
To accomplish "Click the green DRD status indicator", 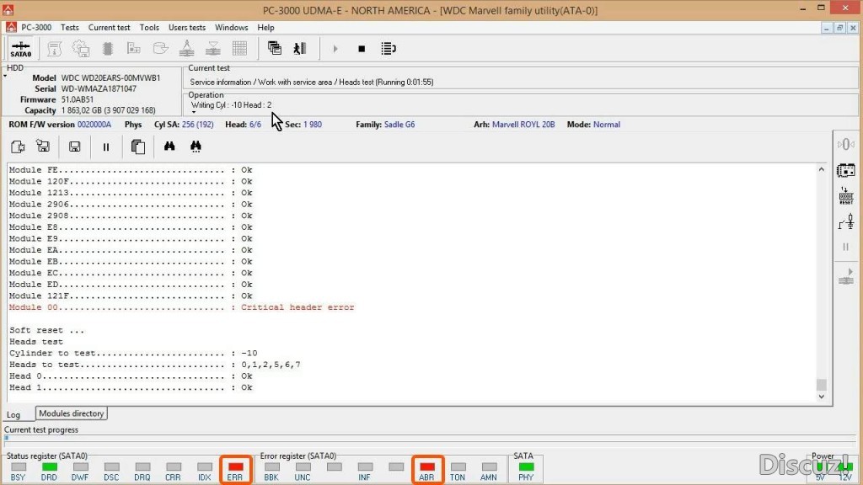I will click(50, 466).
